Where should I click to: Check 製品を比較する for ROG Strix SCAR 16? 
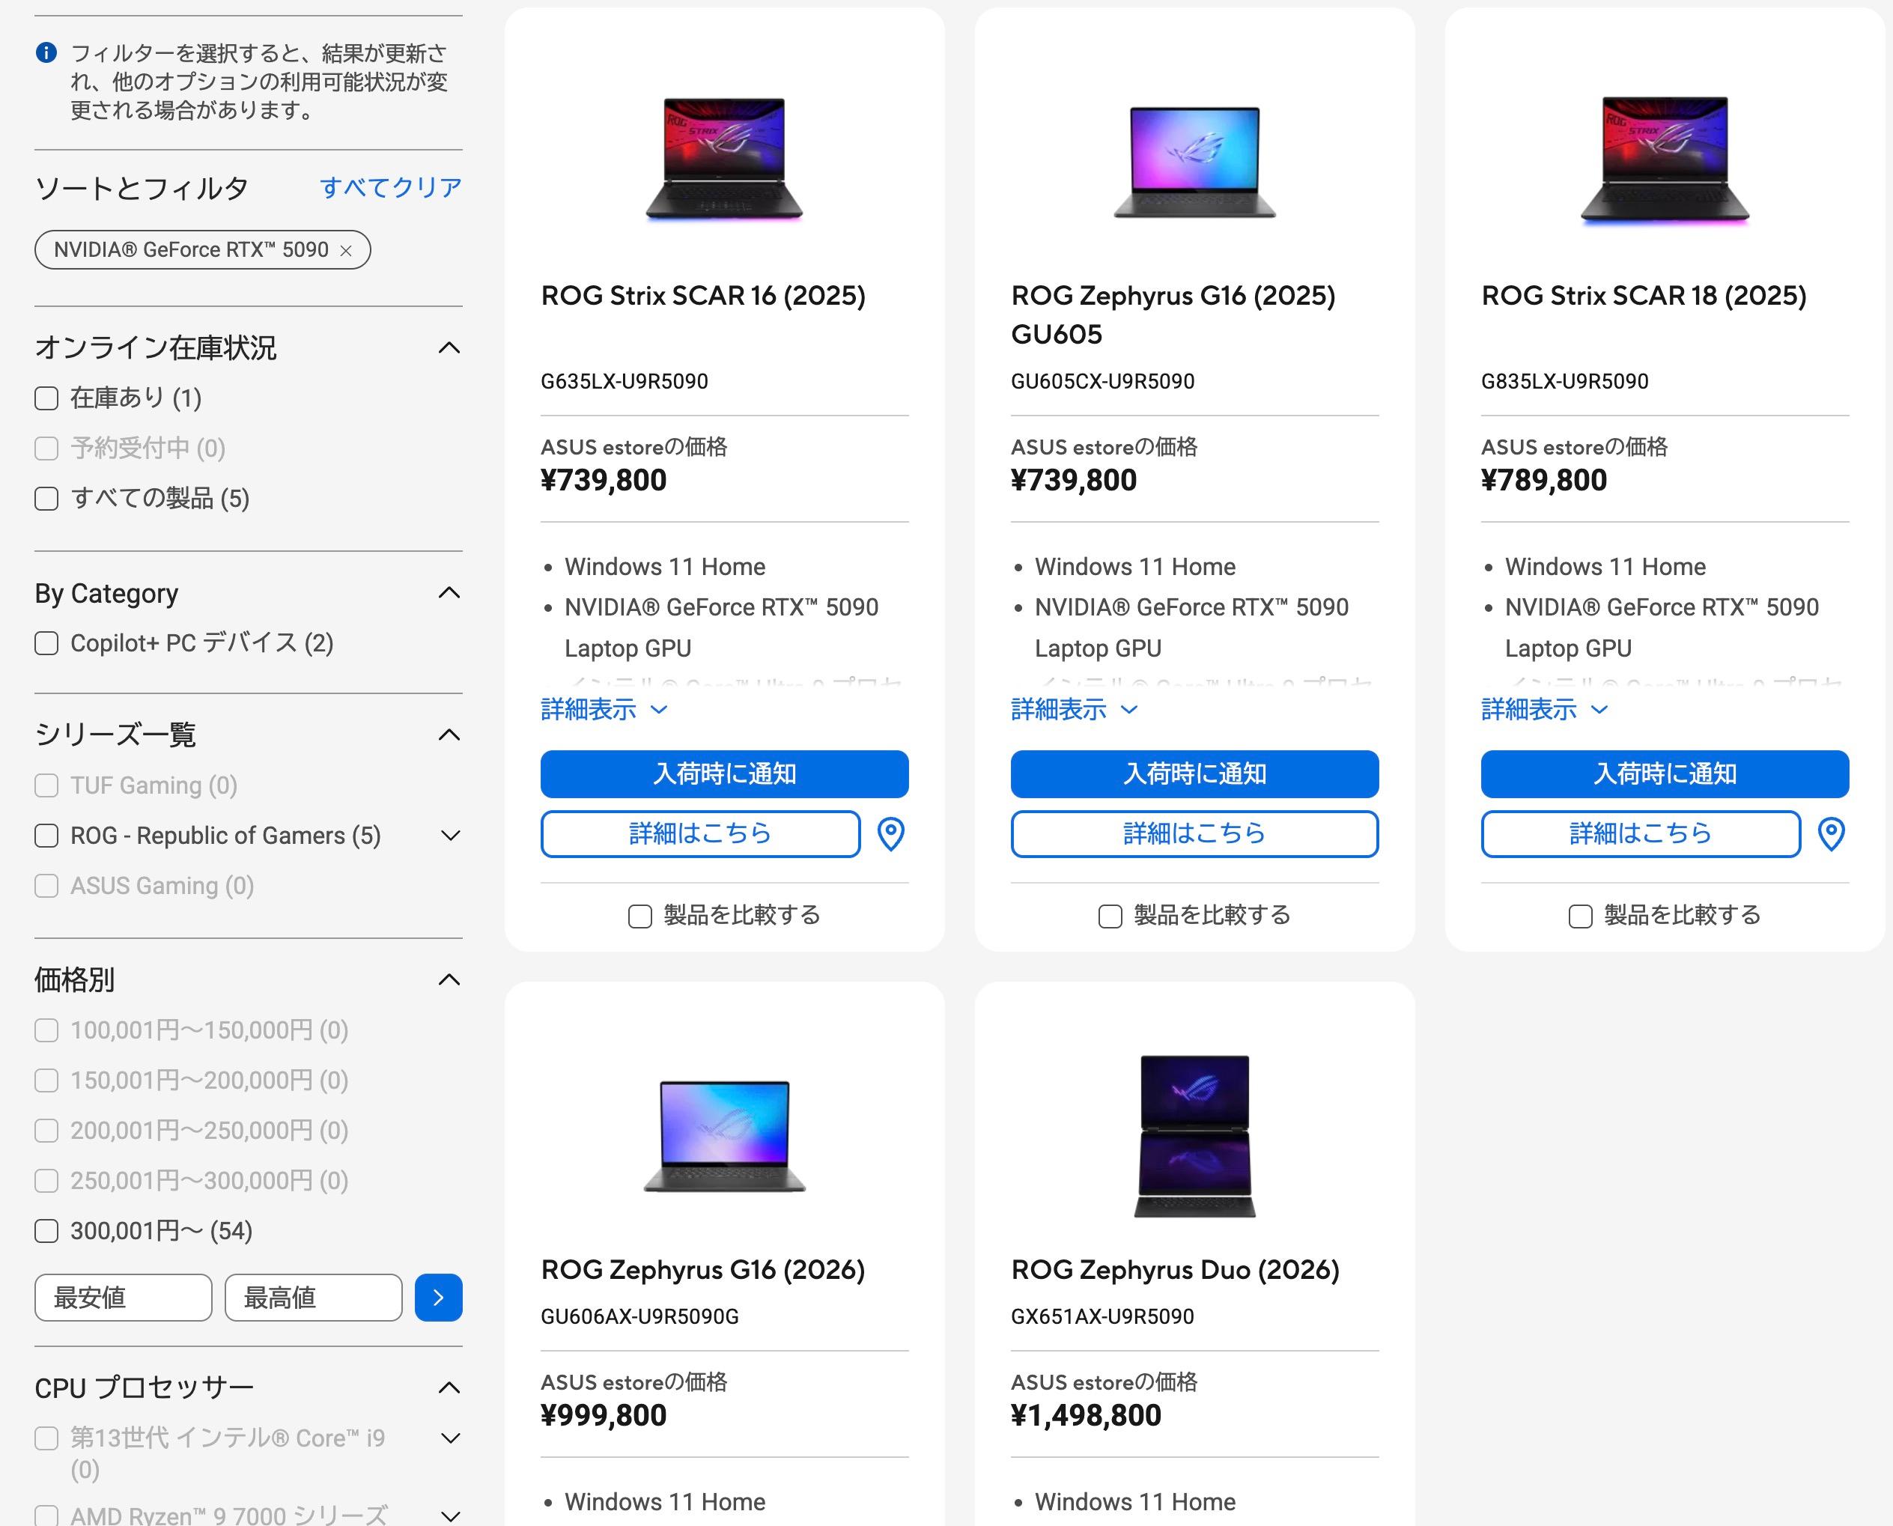tap(639, 916)
